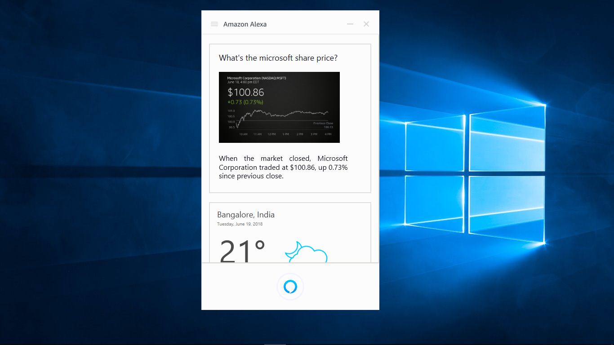Viewport: 614px width, 345px height.
Task: Close the Amazon Alexa window
Action: click(366, 24)
